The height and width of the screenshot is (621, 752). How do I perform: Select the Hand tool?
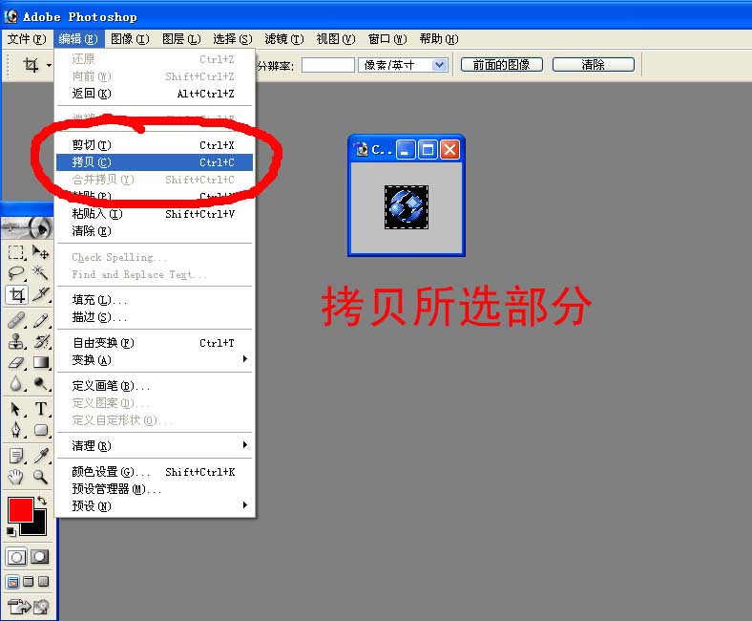pos(16,477)
